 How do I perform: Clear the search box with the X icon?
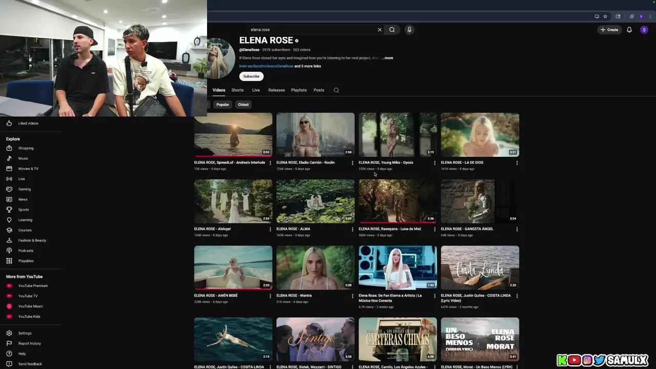[380, 30]
